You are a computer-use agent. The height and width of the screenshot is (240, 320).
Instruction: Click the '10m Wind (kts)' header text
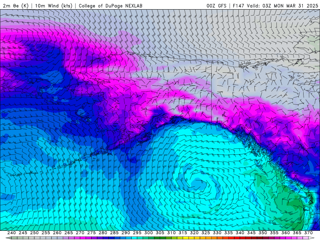tap(54, 6)
